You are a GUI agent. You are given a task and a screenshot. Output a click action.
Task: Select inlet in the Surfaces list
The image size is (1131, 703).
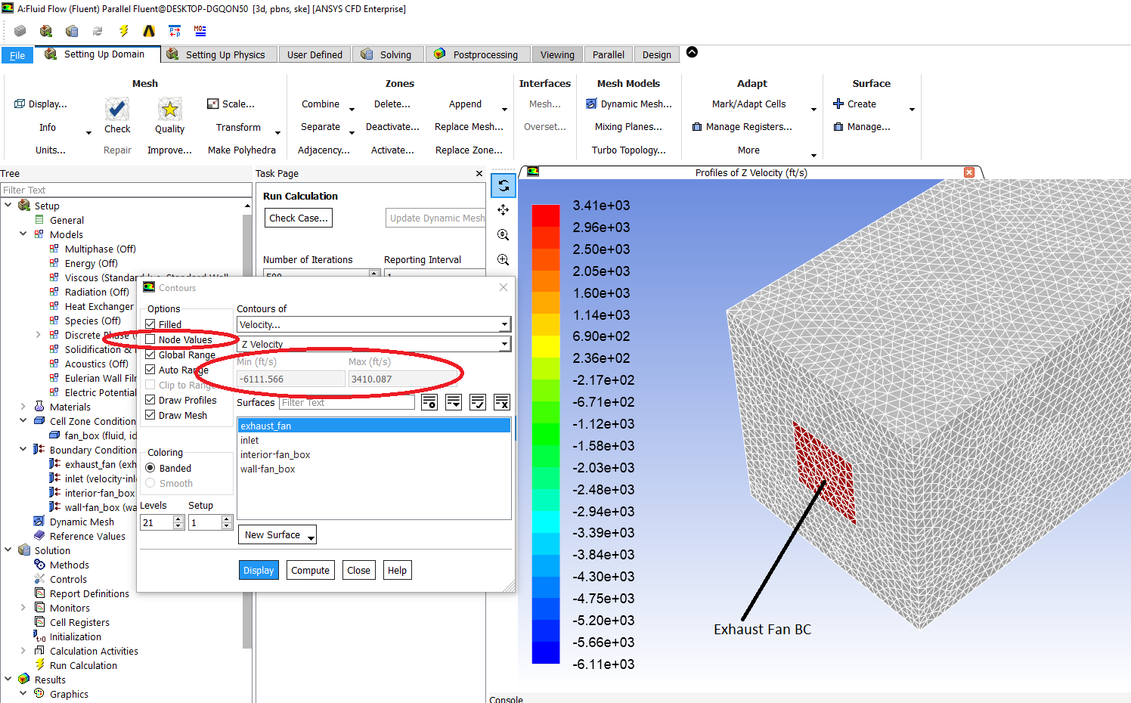(x=249, y=440)
